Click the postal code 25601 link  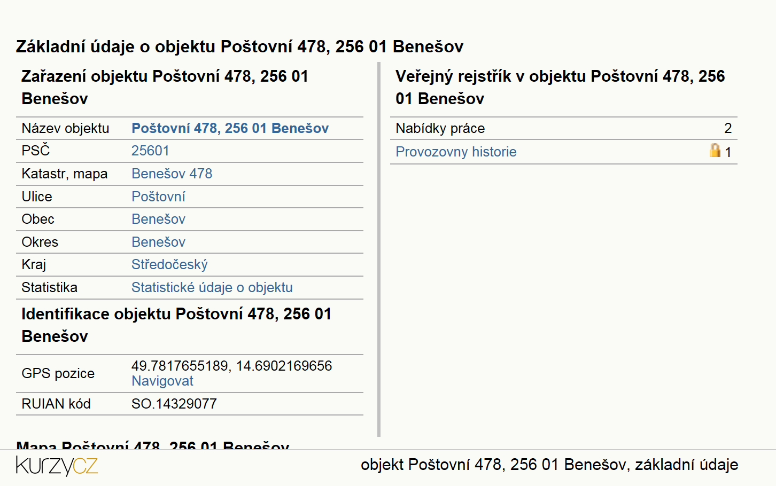[x=150, y=151]
